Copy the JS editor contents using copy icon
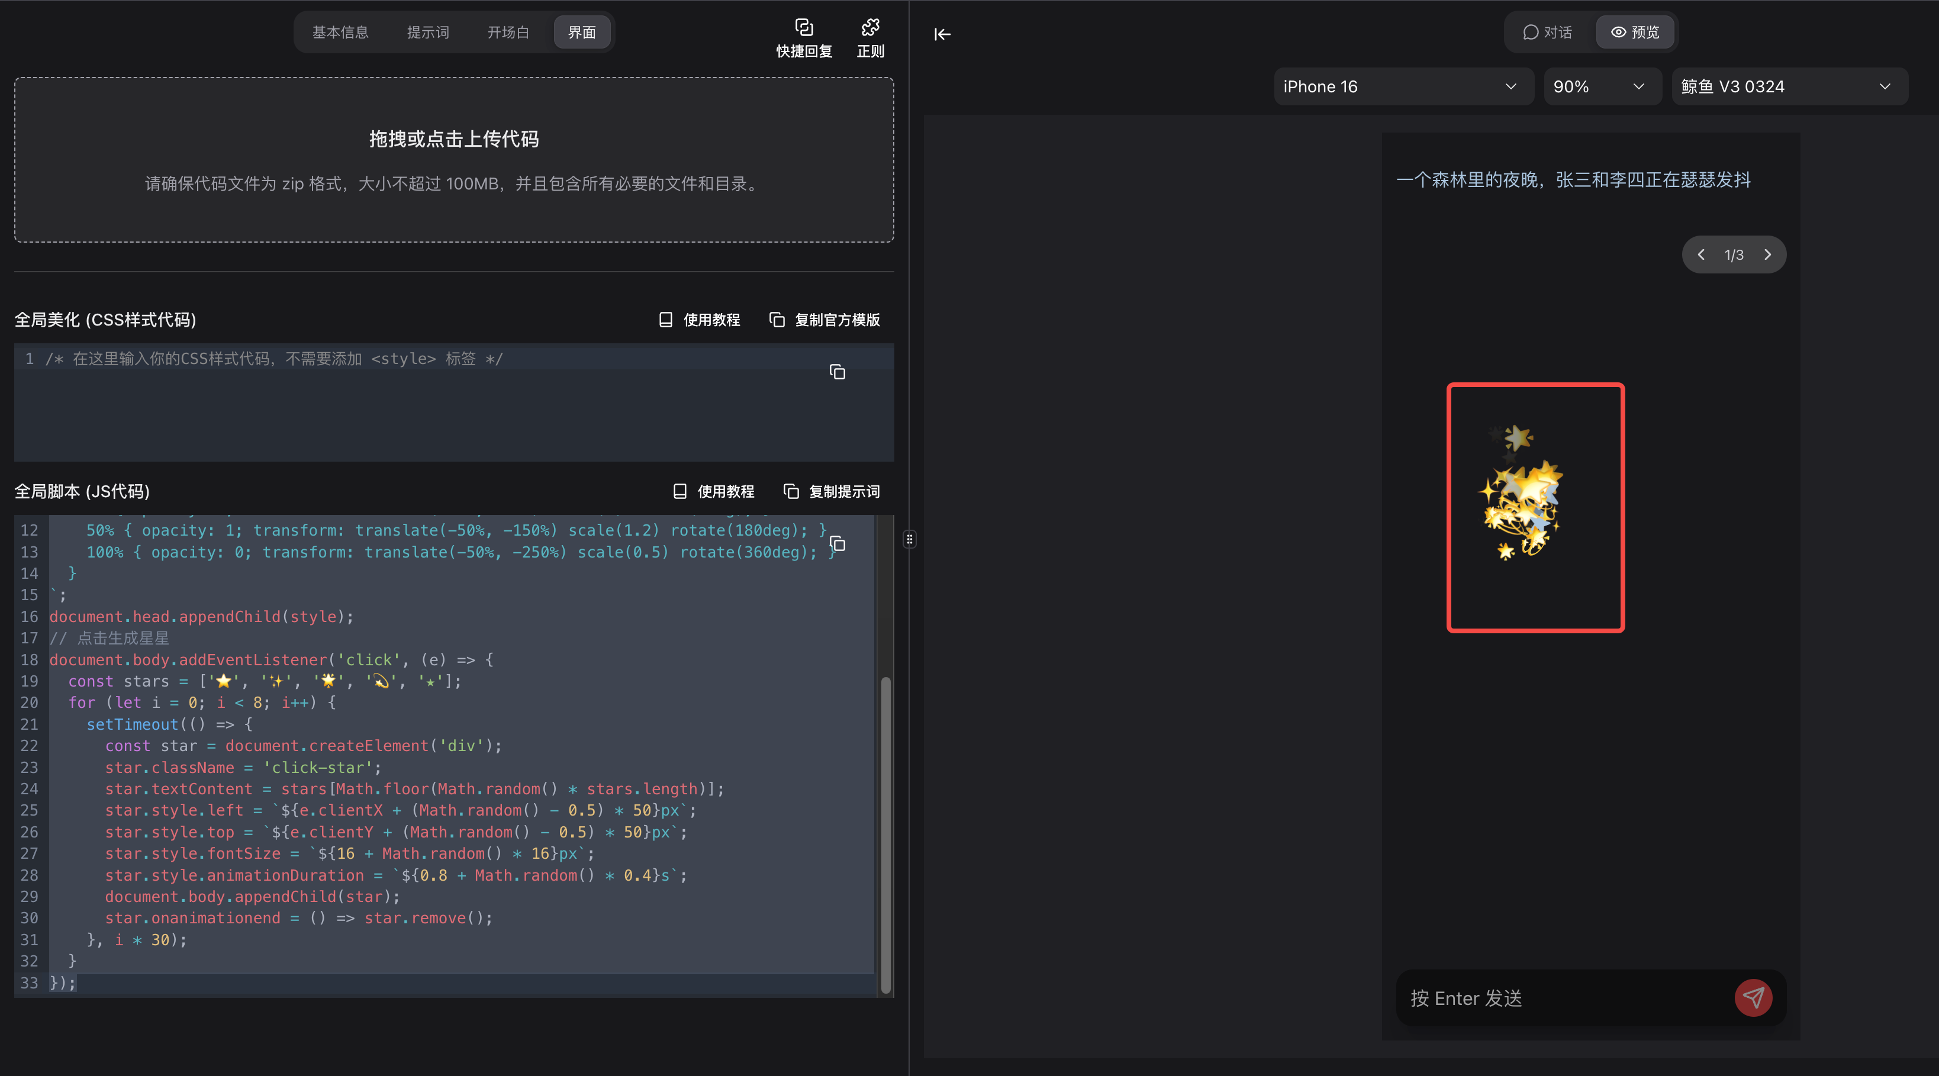1939x1076 pixels. 837,543
